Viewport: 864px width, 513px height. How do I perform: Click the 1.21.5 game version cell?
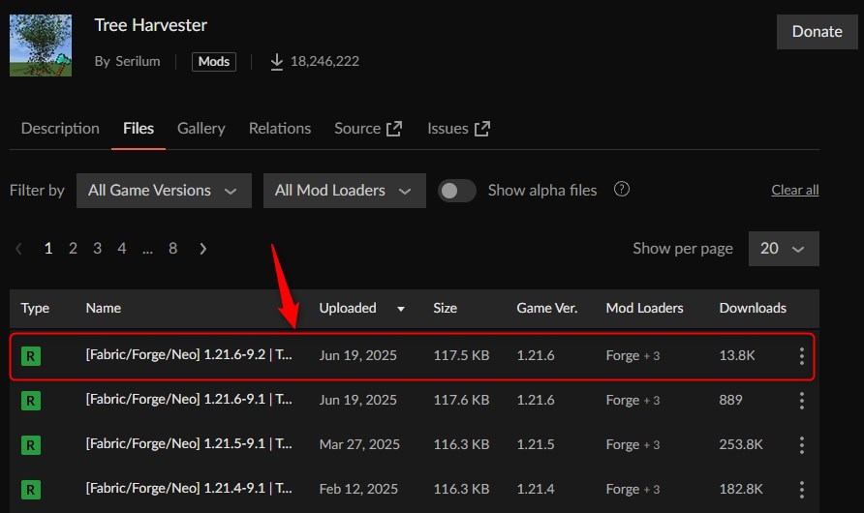coord(536,444)
